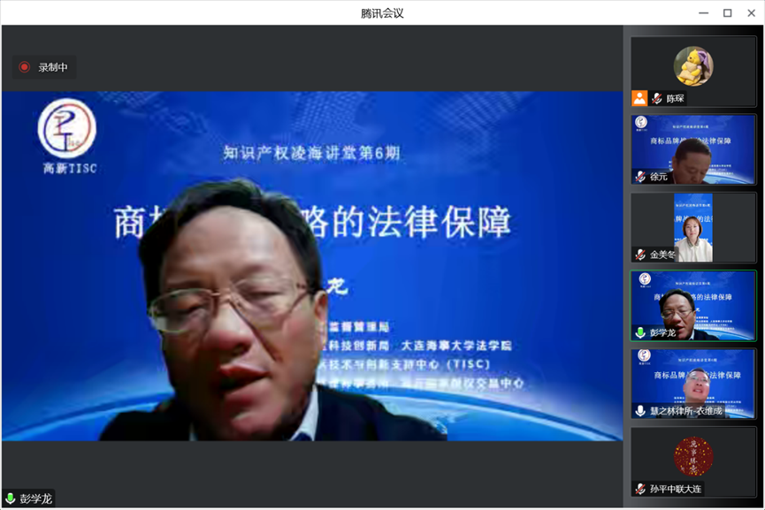Click the muted mic icon for 金美冬
Image resolution: width=765 pixels, height=510 pixels.
(x=640, y=255)
